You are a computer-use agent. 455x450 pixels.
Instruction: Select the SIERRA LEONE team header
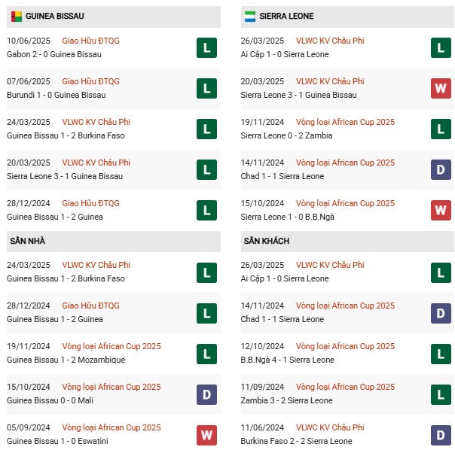coord(286,16)
